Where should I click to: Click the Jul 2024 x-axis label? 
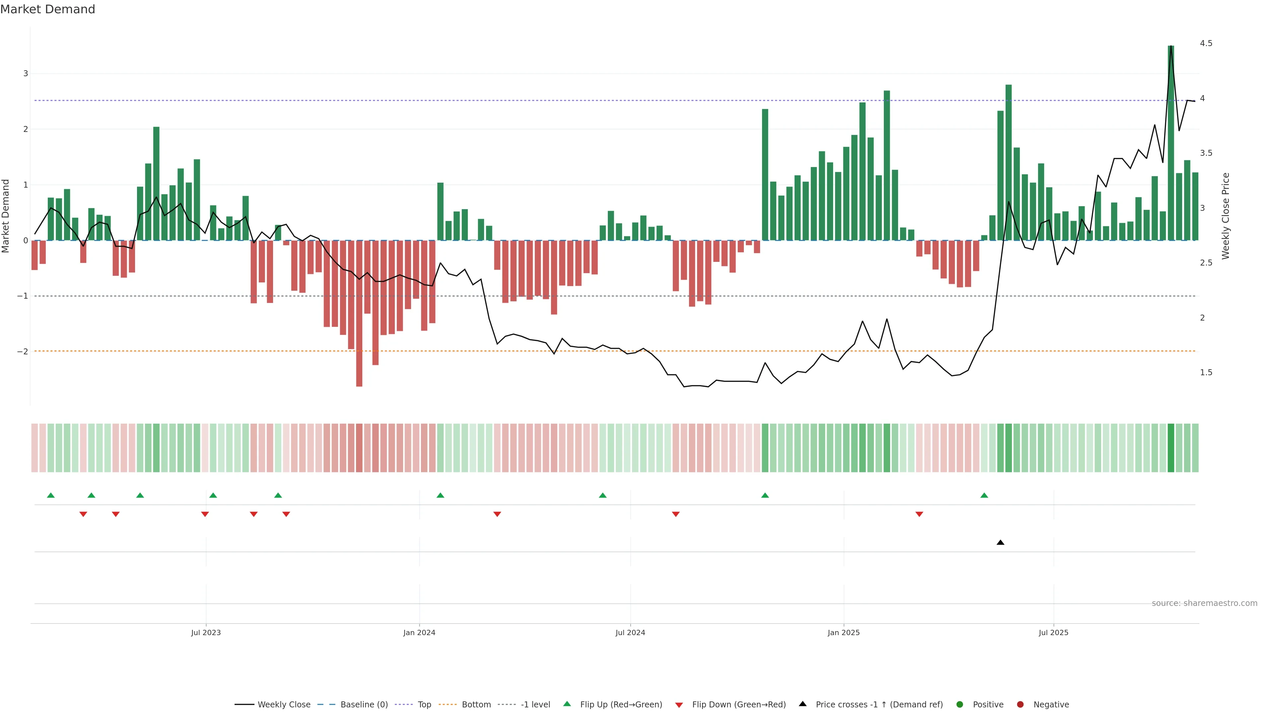pos(630,632)
